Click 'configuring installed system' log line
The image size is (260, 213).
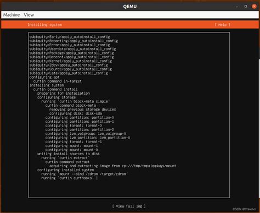click(66, 170)
